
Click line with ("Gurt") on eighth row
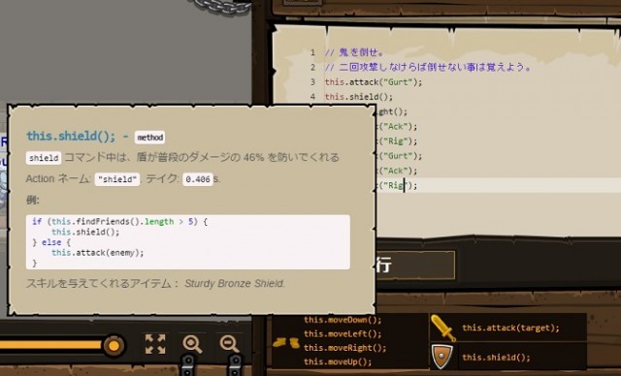point(399,156)
